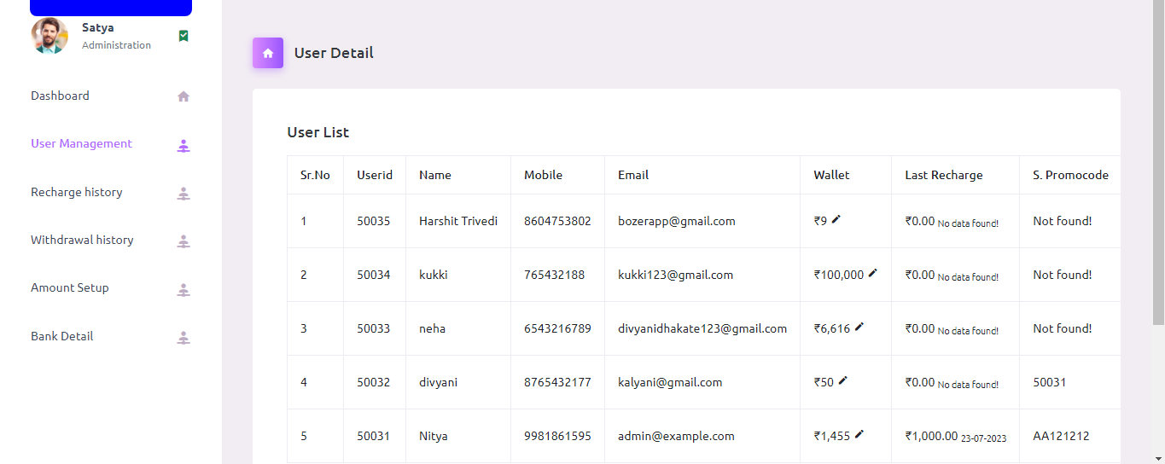
Task: Click the green bookmark check icon near Satya
Action: click(x=183, y=36)
